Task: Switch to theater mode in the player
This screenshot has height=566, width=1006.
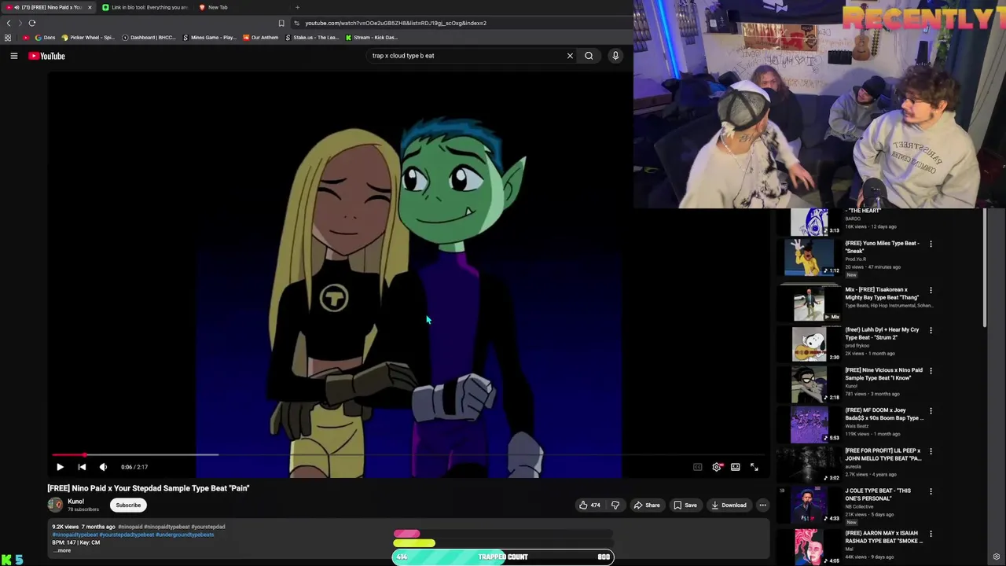Action: click(735, 467)
